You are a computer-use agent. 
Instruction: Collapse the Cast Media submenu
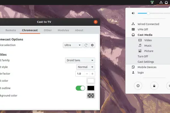(x=148, y=35)
